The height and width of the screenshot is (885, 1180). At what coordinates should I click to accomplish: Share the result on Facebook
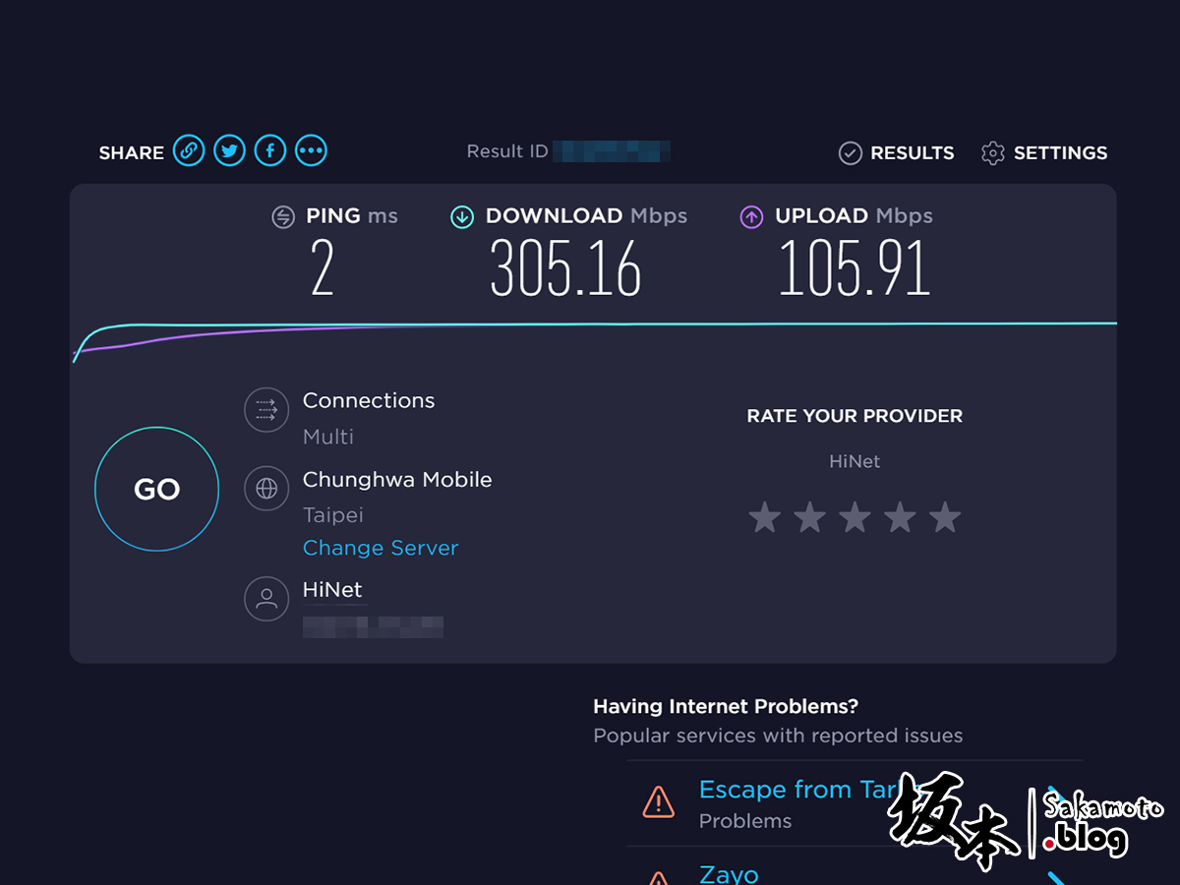point(270,151)
